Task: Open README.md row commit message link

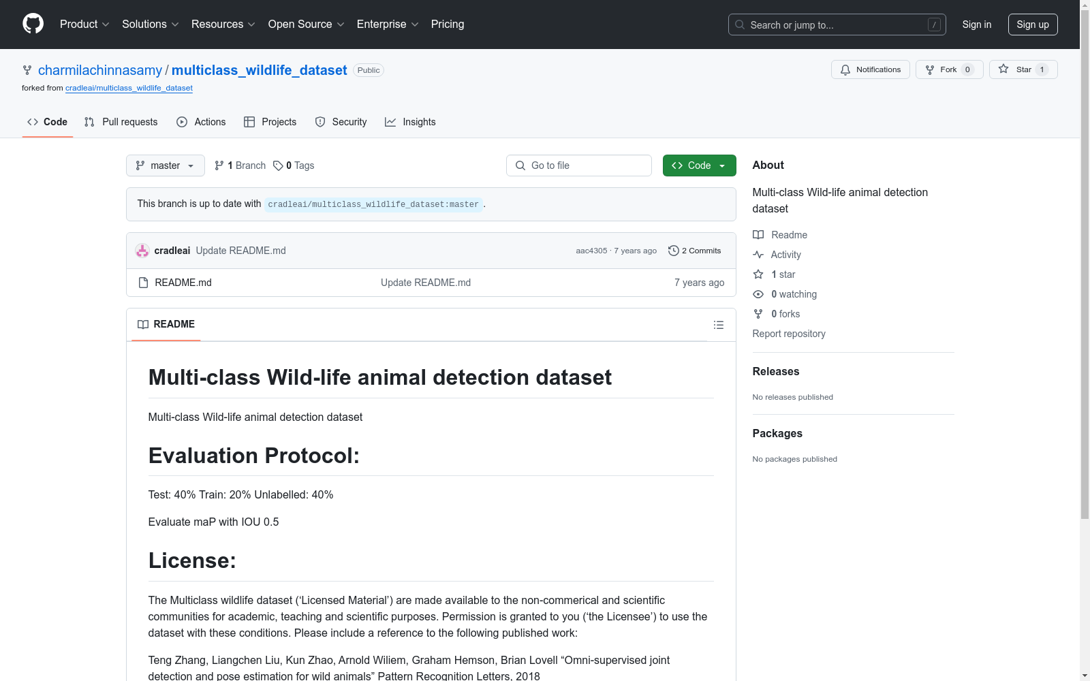Action: coord(426,283)
